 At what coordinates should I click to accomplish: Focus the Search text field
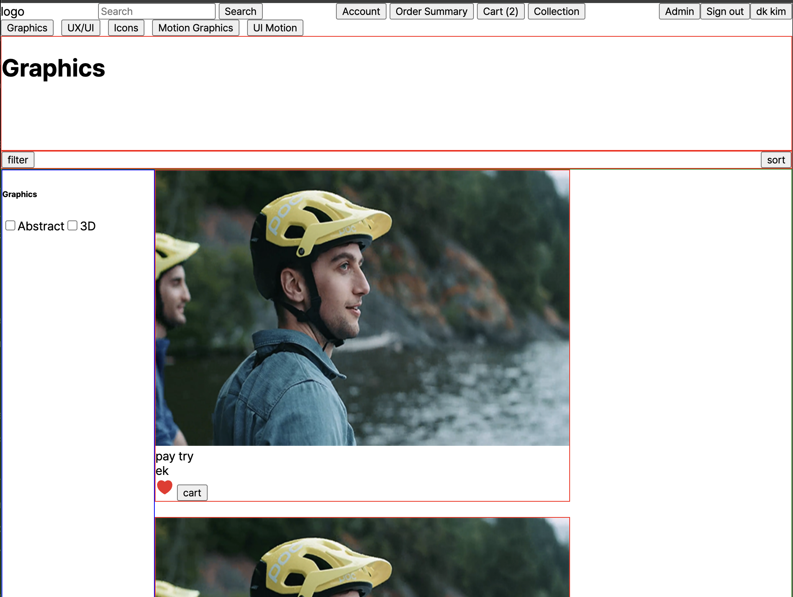point(157,11)
